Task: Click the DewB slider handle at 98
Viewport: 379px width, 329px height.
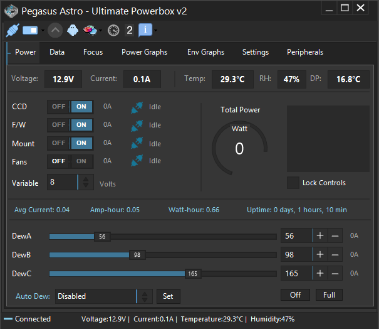Action: [137, 255]
